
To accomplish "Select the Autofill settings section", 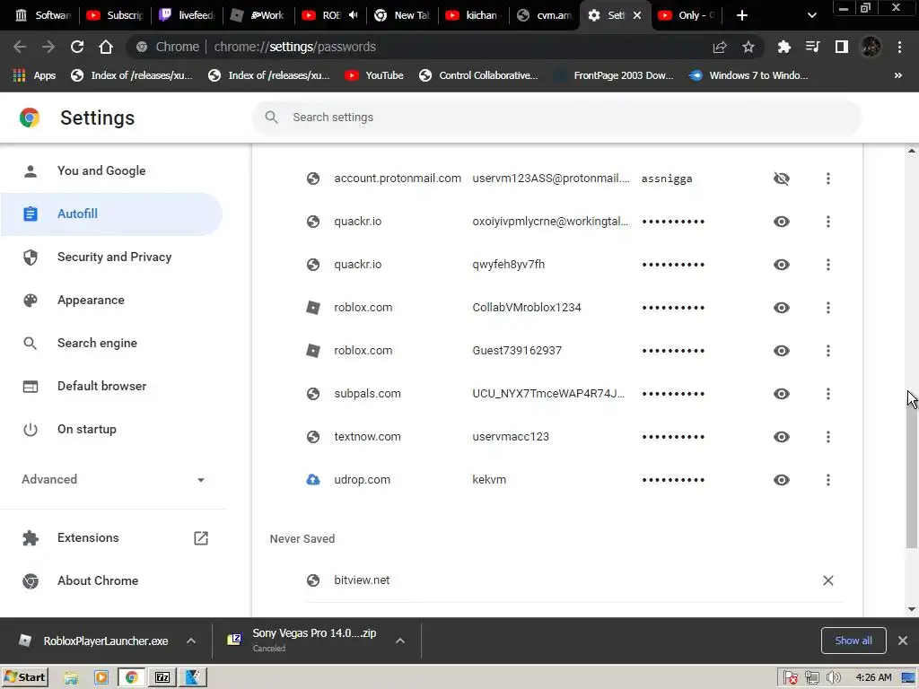I will click(x=111, y=214).
